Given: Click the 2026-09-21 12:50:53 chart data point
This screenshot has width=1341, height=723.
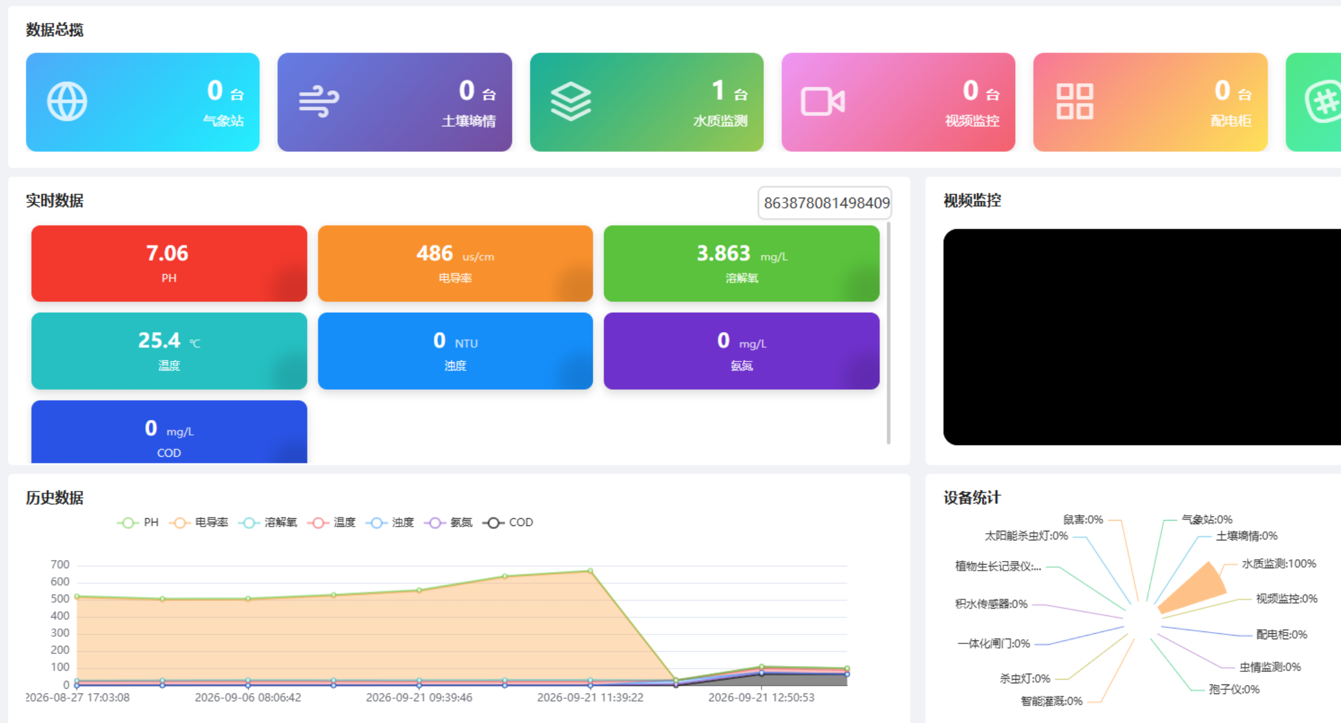Looking at the screenshot, I should [761, 667].
